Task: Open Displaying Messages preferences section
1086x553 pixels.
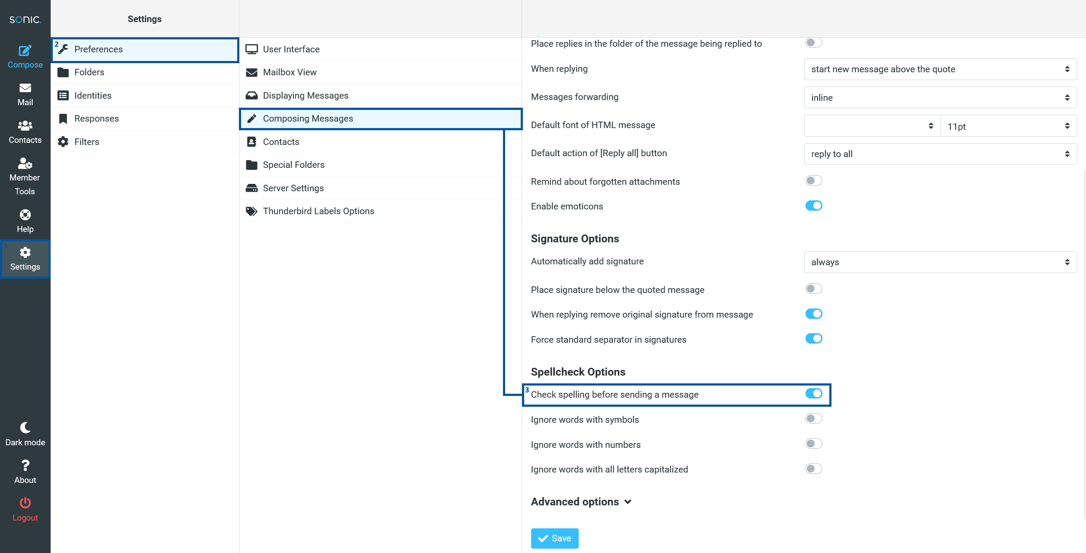Action: click(x=380, y=96)
